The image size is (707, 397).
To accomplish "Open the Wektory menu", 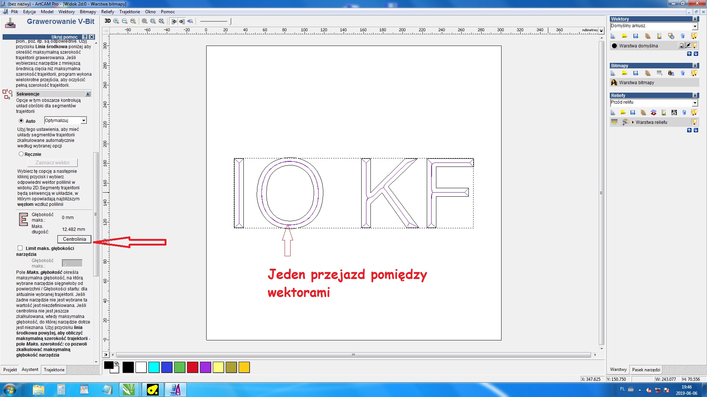I will point(66,12).
